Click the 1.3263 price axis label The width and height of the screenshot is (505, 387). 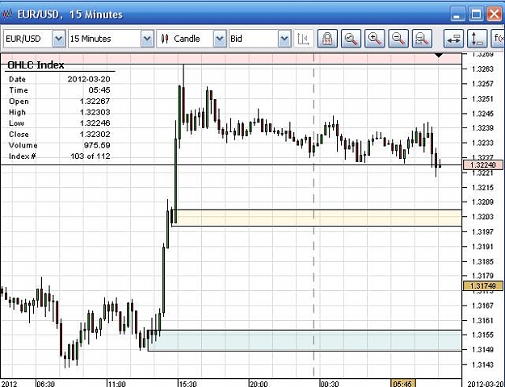[x=482, y=69]
